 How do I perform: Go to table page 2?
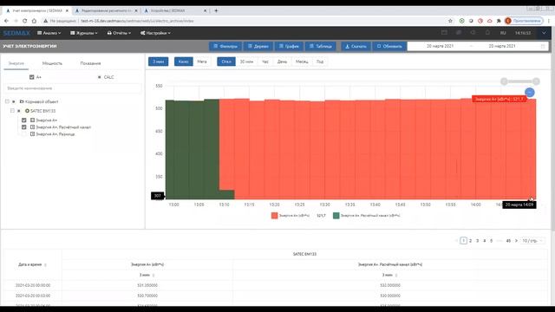(x=470, y=241)
